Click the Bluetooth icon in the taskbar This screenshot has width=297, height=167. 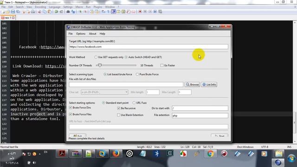click(156, 154)
